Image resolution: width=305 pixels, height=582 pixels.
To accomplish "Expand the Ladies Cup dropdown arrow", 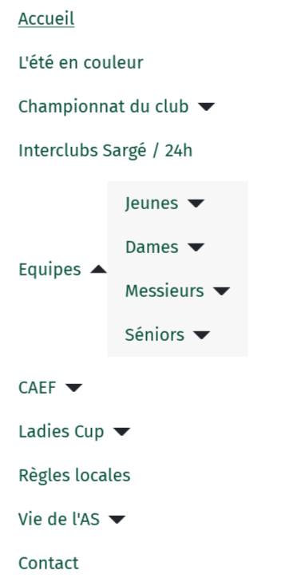I will coord(121,432).
